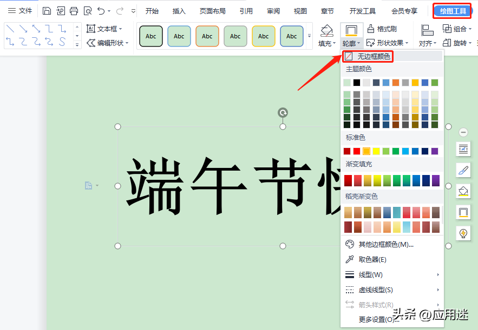Switch to the 插入 tab
Viewport: 478px width, 330px height.
click(179, 11)
